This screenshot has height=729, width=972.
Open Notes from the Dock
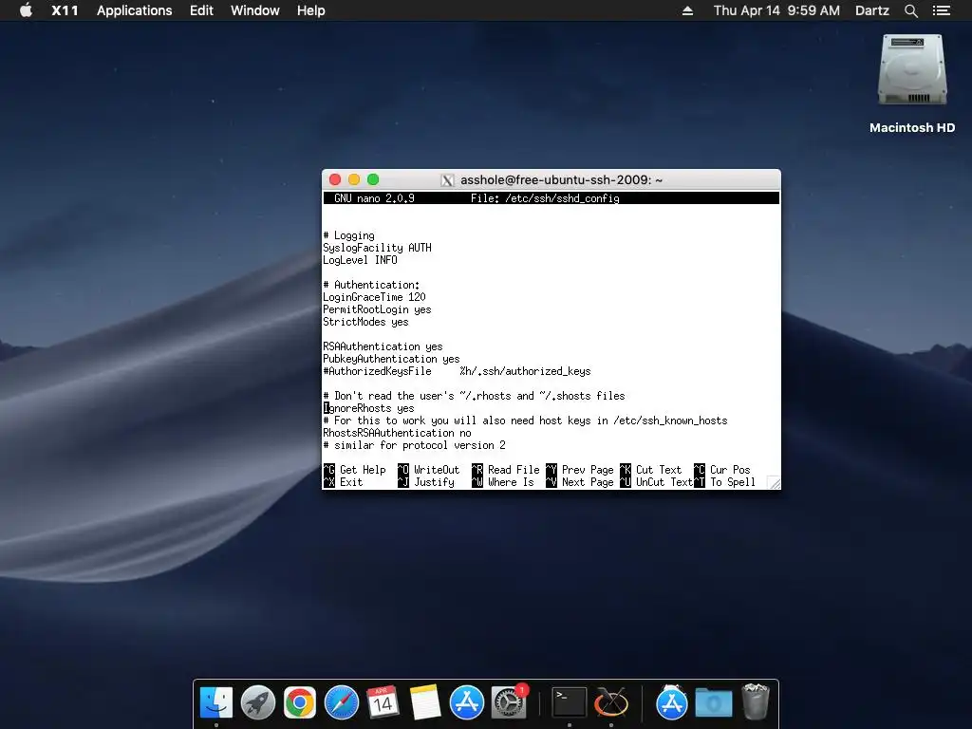[424, 702]
